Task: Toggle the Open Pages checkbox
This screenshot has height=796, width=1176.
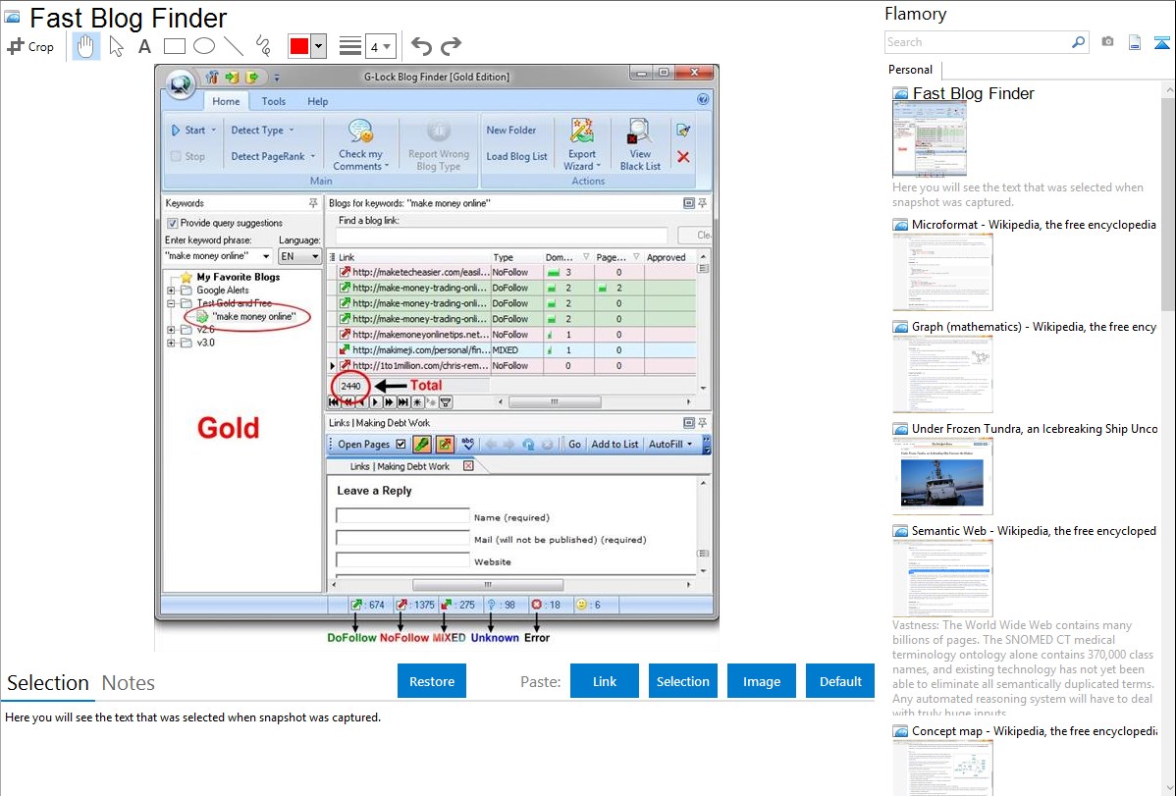Action: tap(401, 445)
